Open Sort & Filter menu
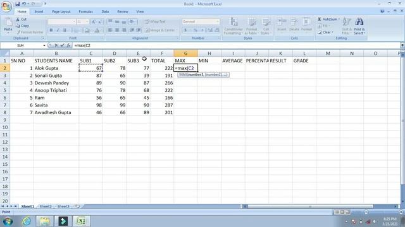This screenshot has height=227, width=405. coord(346,26)
